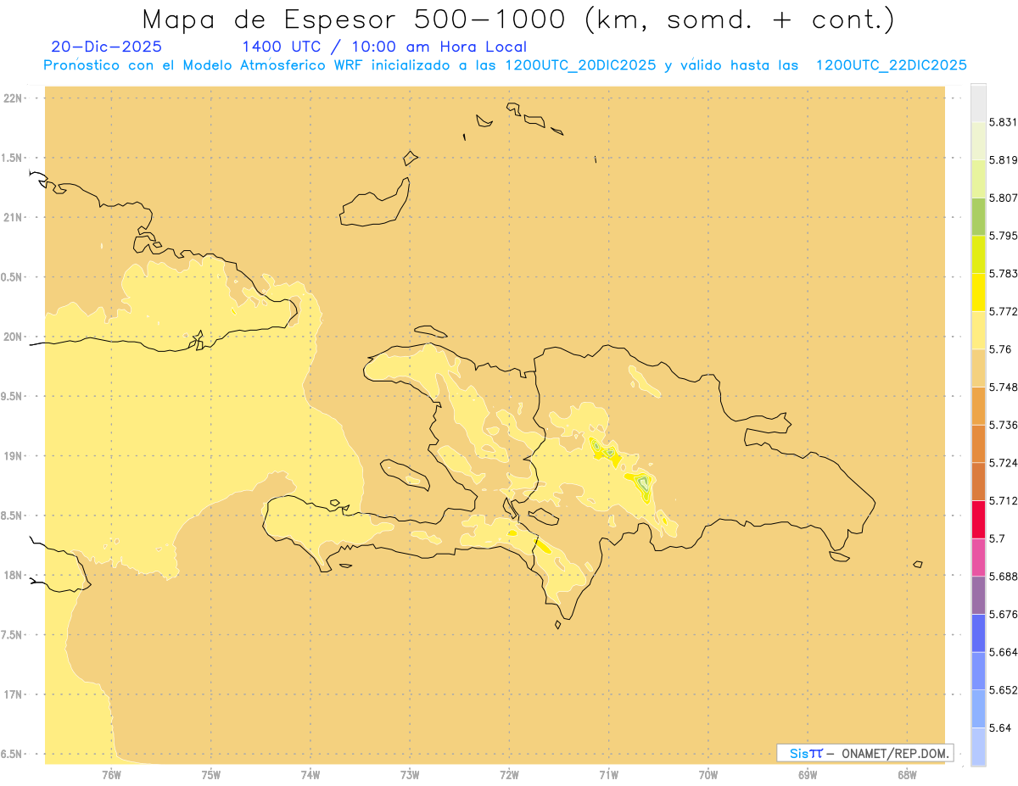Click the 21N latitude label

pos(12,217)
